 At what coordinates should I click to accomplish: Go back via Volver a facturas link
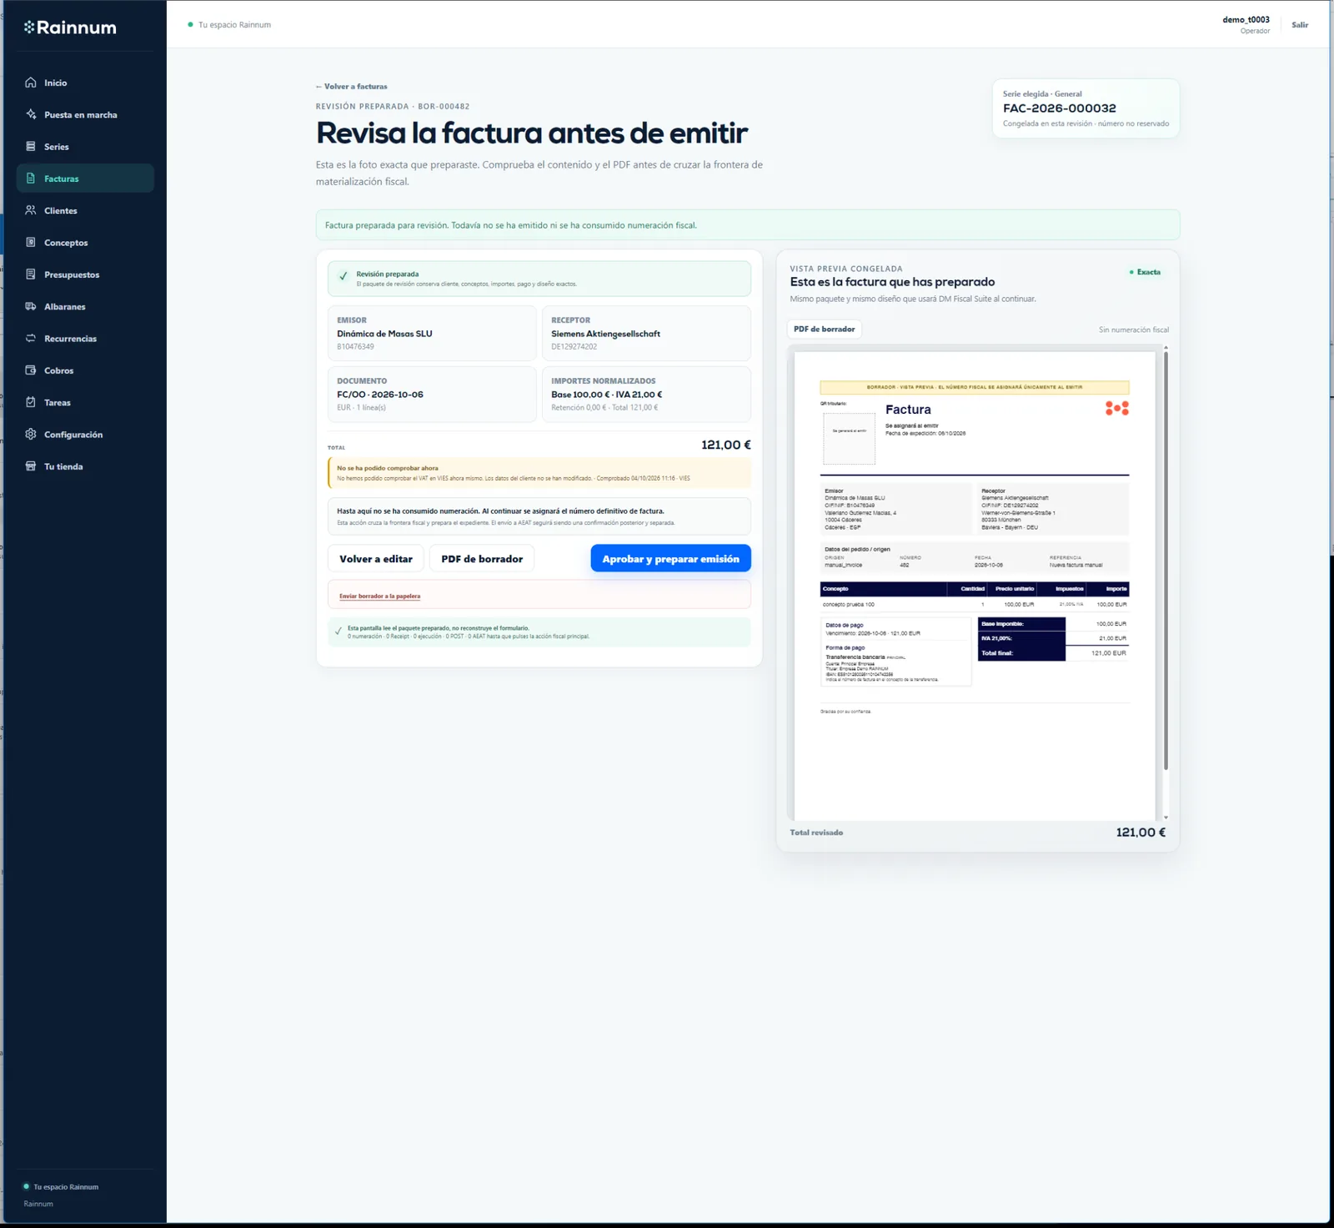[x=352, y=87]
